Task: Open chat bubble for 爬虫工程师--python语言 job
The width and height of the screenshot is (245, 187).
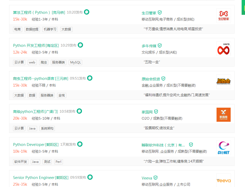Action: coord(90,78)
